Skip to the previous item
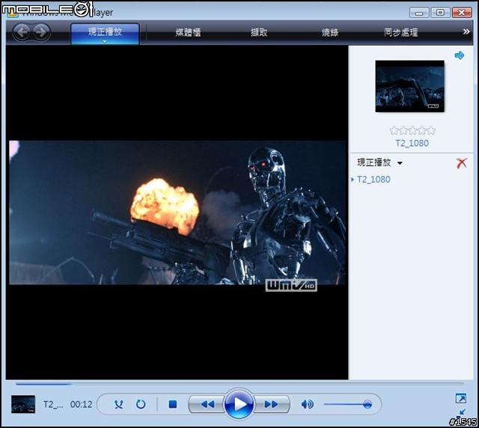 tap(207, 405)
